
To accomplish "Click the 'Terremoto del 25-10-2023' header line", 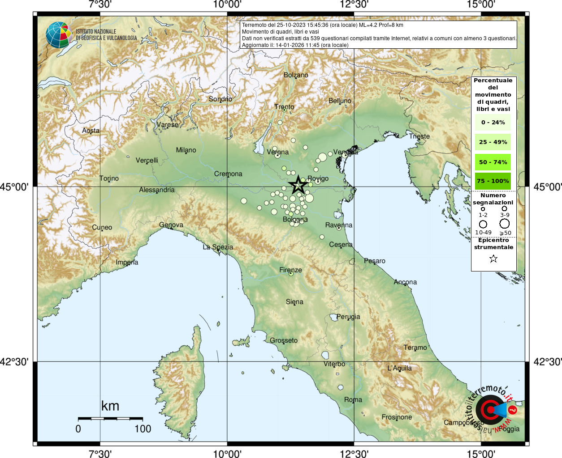I will click(x=323, y=25).
